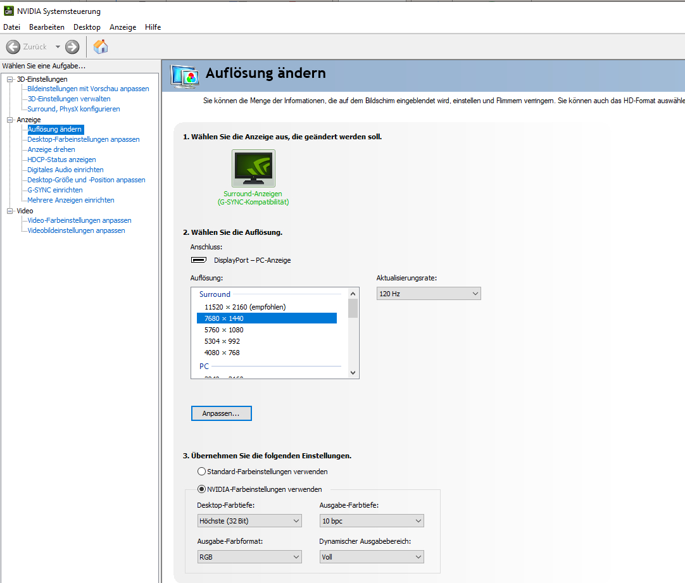
Task: Open Desktop-Größe und -Position anpassen
Action: 86,180
